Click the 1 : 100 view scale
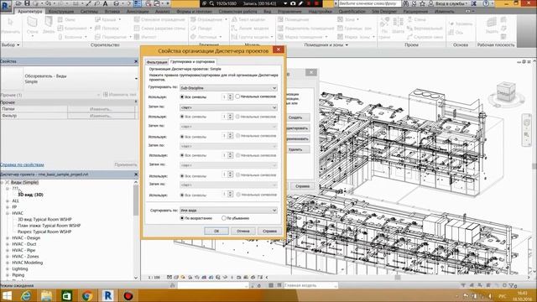 point(154,278)
